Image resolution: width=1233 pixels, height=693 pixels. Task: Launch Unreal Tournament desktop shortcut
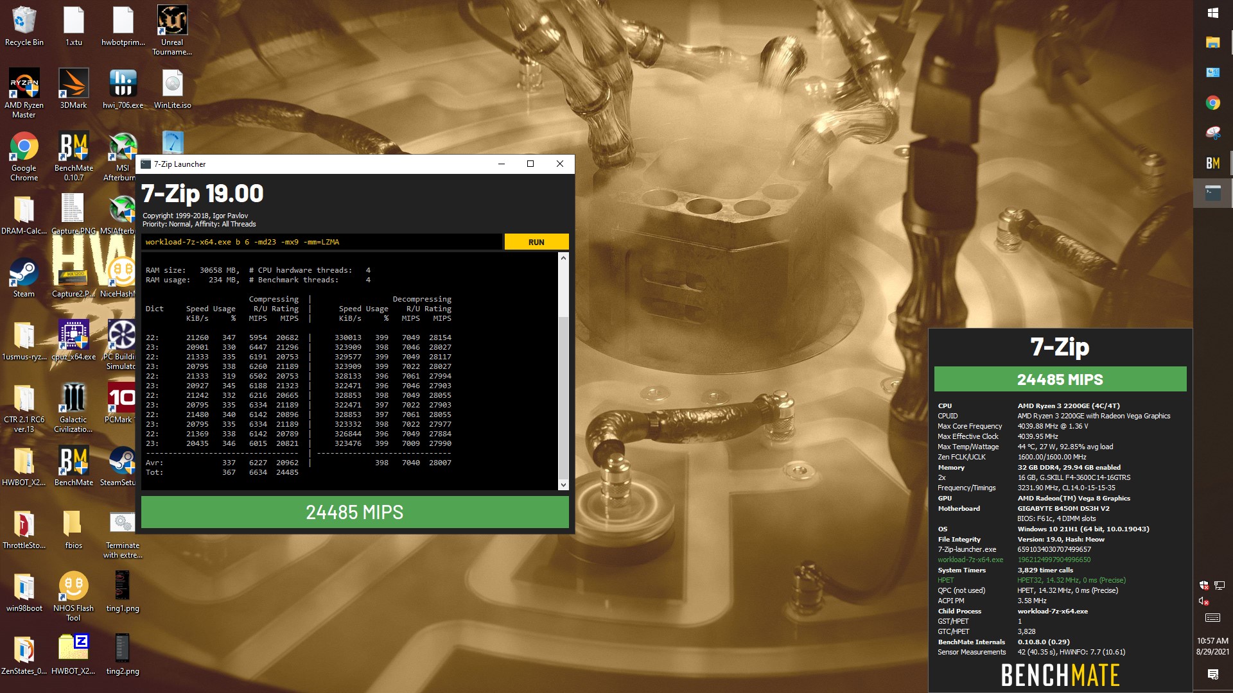(x=172, y=30)
